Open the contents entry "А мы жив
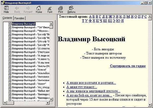The height and width of the screenshot is (108, 153). 31,63
